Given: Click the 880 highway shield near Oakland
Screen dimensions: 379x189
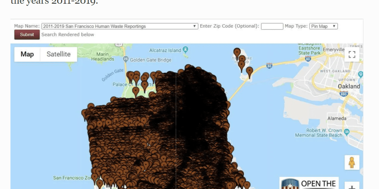Looking at the screenshot, I should [x=344, y=94].
